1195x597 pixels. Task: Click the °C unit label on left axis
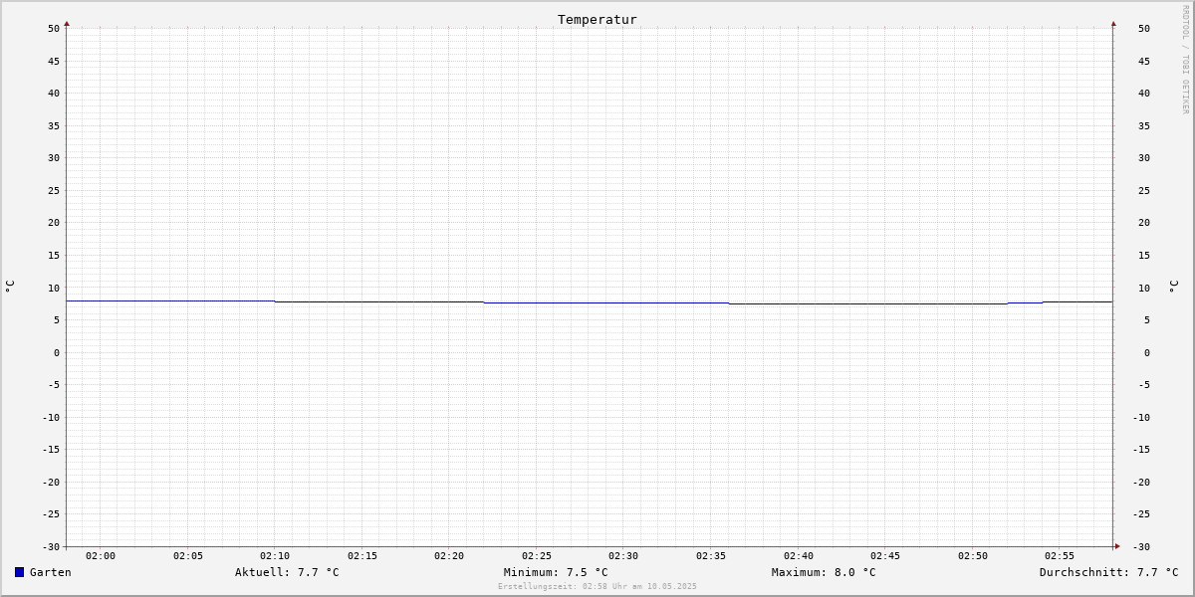pos(10,286)
